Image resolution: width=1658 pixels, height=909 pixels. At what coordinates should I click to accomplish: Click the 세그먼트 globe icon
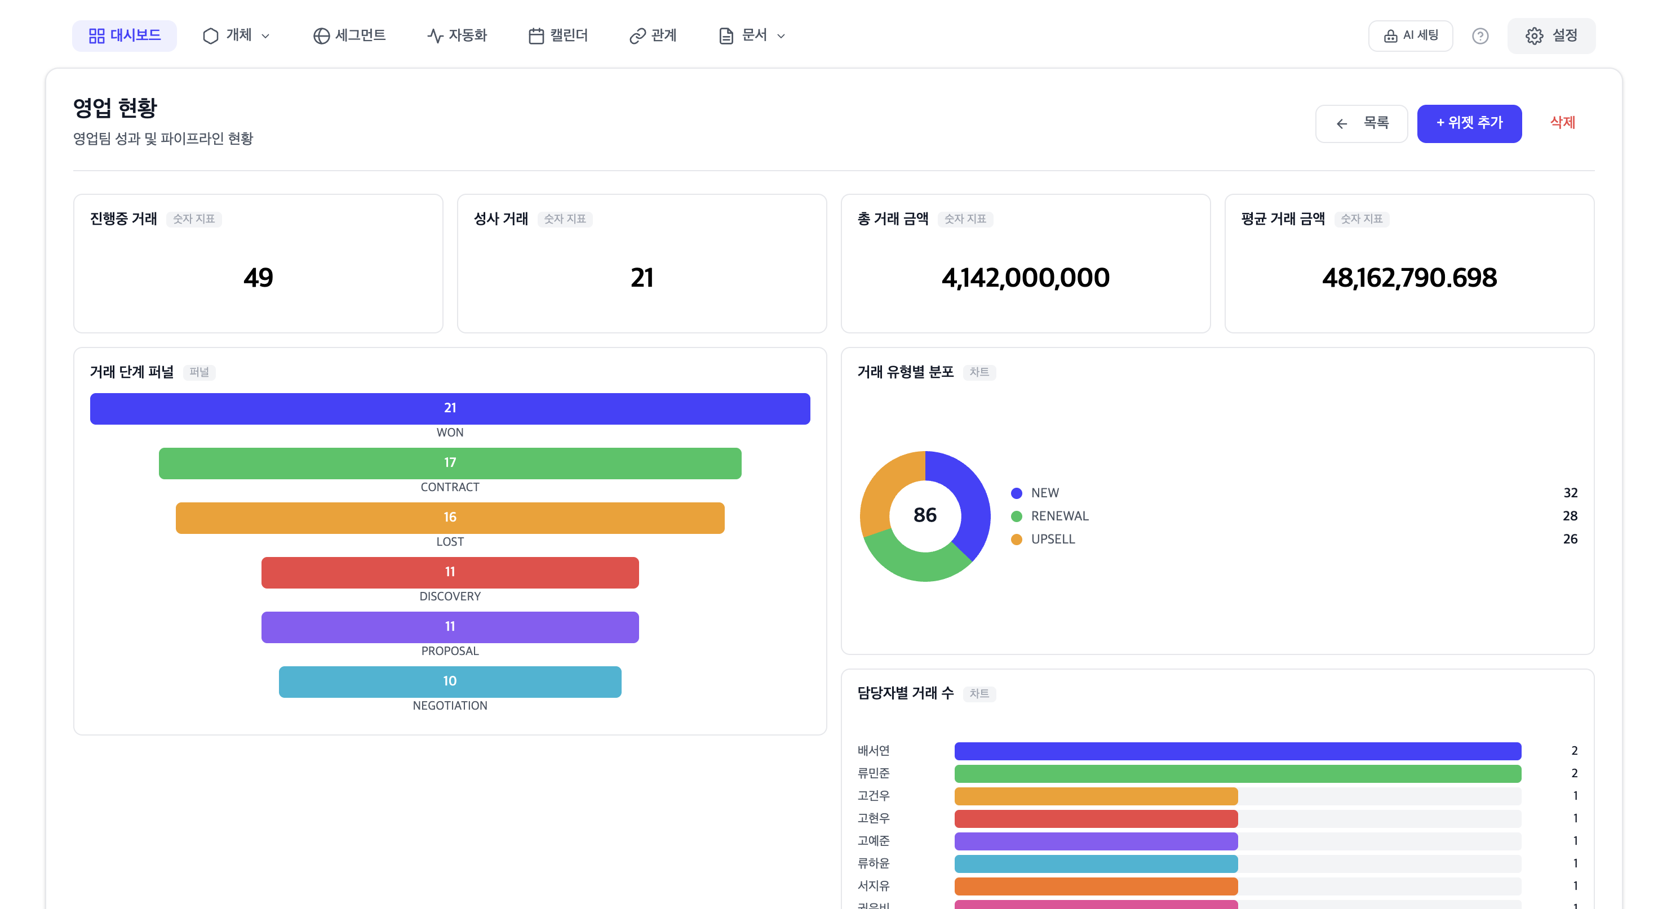tap(321, 36)
